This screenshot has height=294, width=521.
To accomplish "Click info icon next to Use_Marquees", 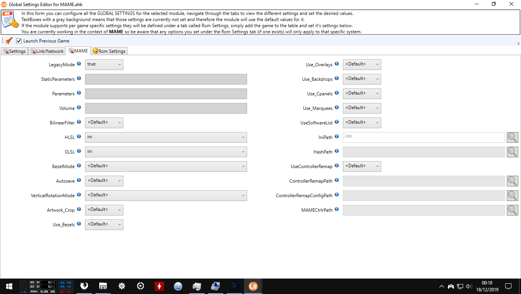I will pyautogui.click(x=337, y=108).
